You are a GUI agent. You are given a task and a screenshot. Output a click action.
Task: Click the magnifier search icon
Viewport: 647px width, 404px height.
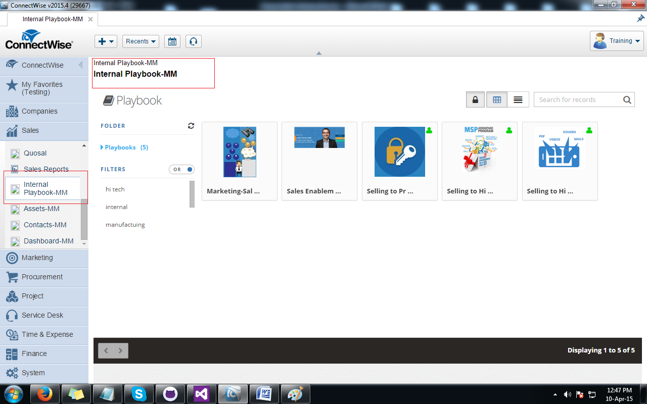coord(627,99)
